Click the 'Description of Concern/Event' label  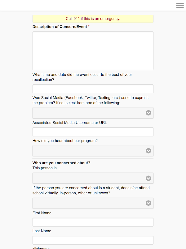click(60, 27)
